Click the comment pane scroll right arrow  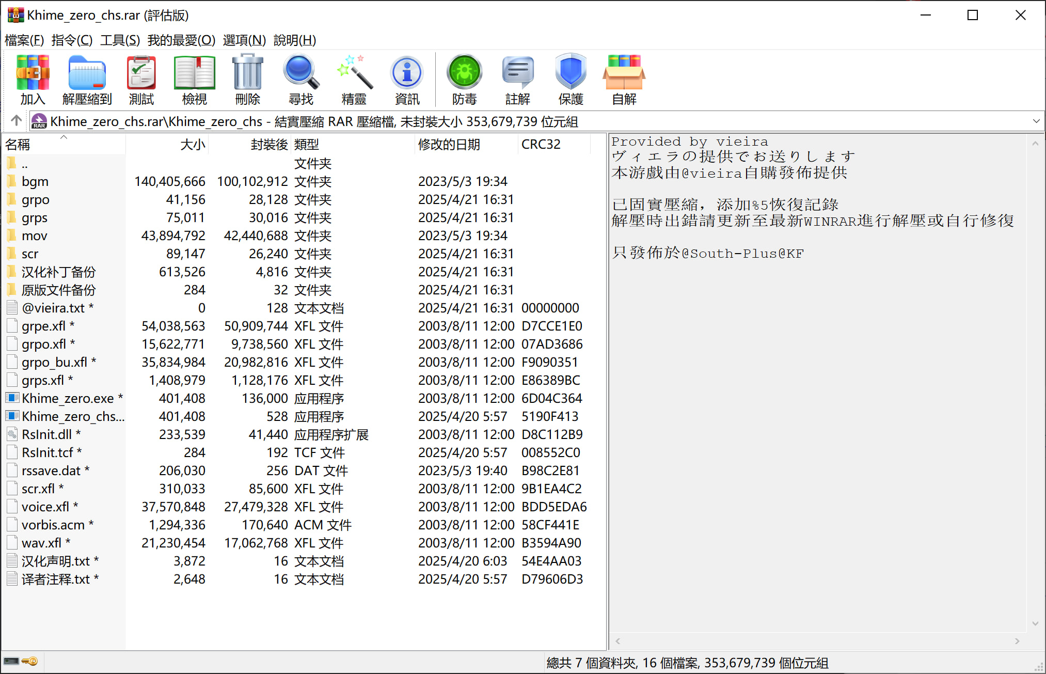[x=1017, y=641]
